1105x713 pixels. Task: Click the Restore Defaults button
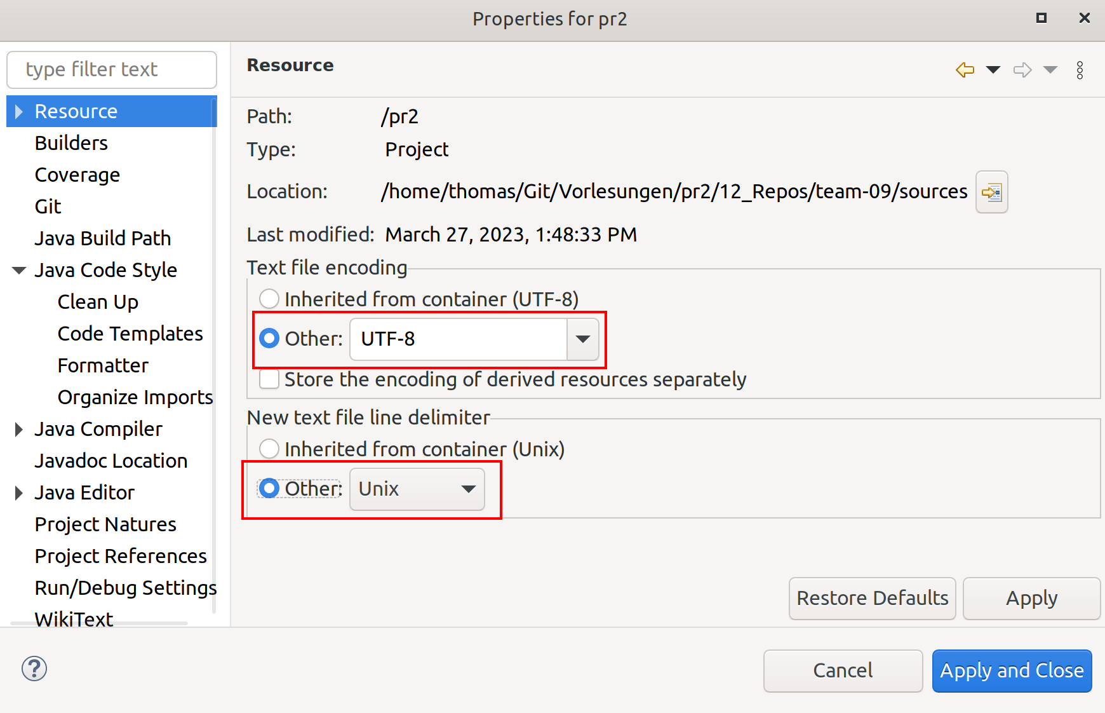(872, 598)
